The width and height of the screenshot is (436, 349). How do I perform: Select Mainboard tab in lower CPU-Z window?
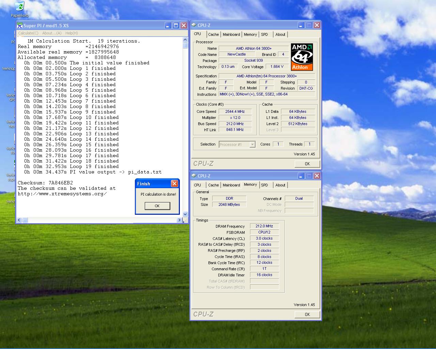(x=231, y=185)
